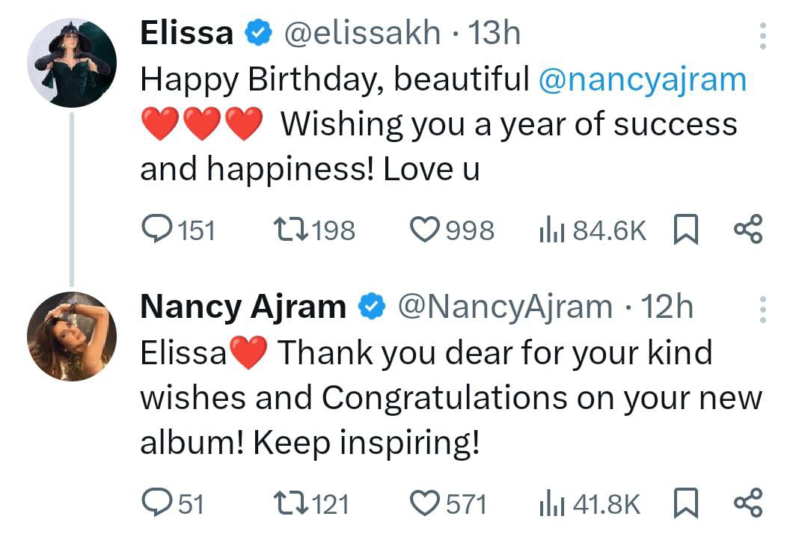The image size is (808, 543).
Task: Reply to Nancy Ajram's thank-you tweet
Action: (156, 503)
